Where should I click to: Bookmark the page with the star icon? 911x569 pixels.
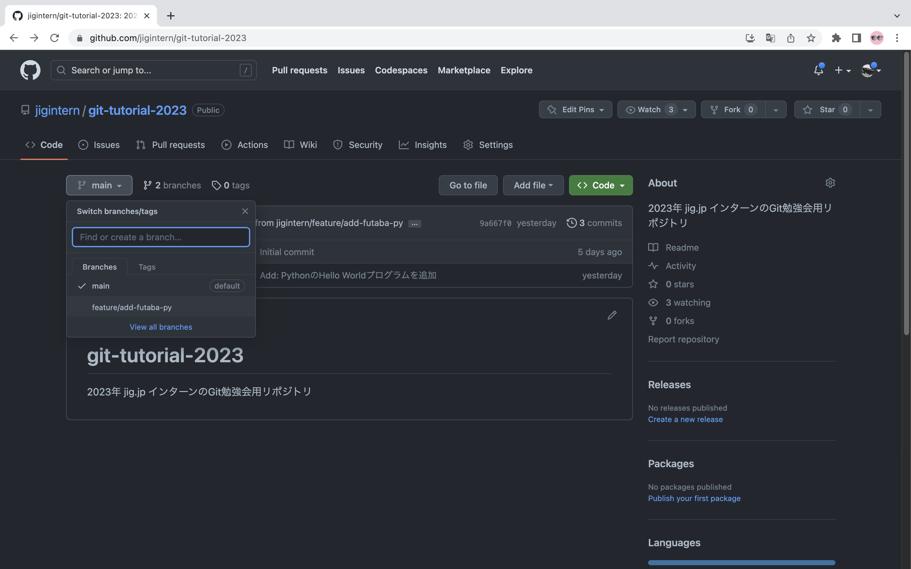tap(811, 38)
